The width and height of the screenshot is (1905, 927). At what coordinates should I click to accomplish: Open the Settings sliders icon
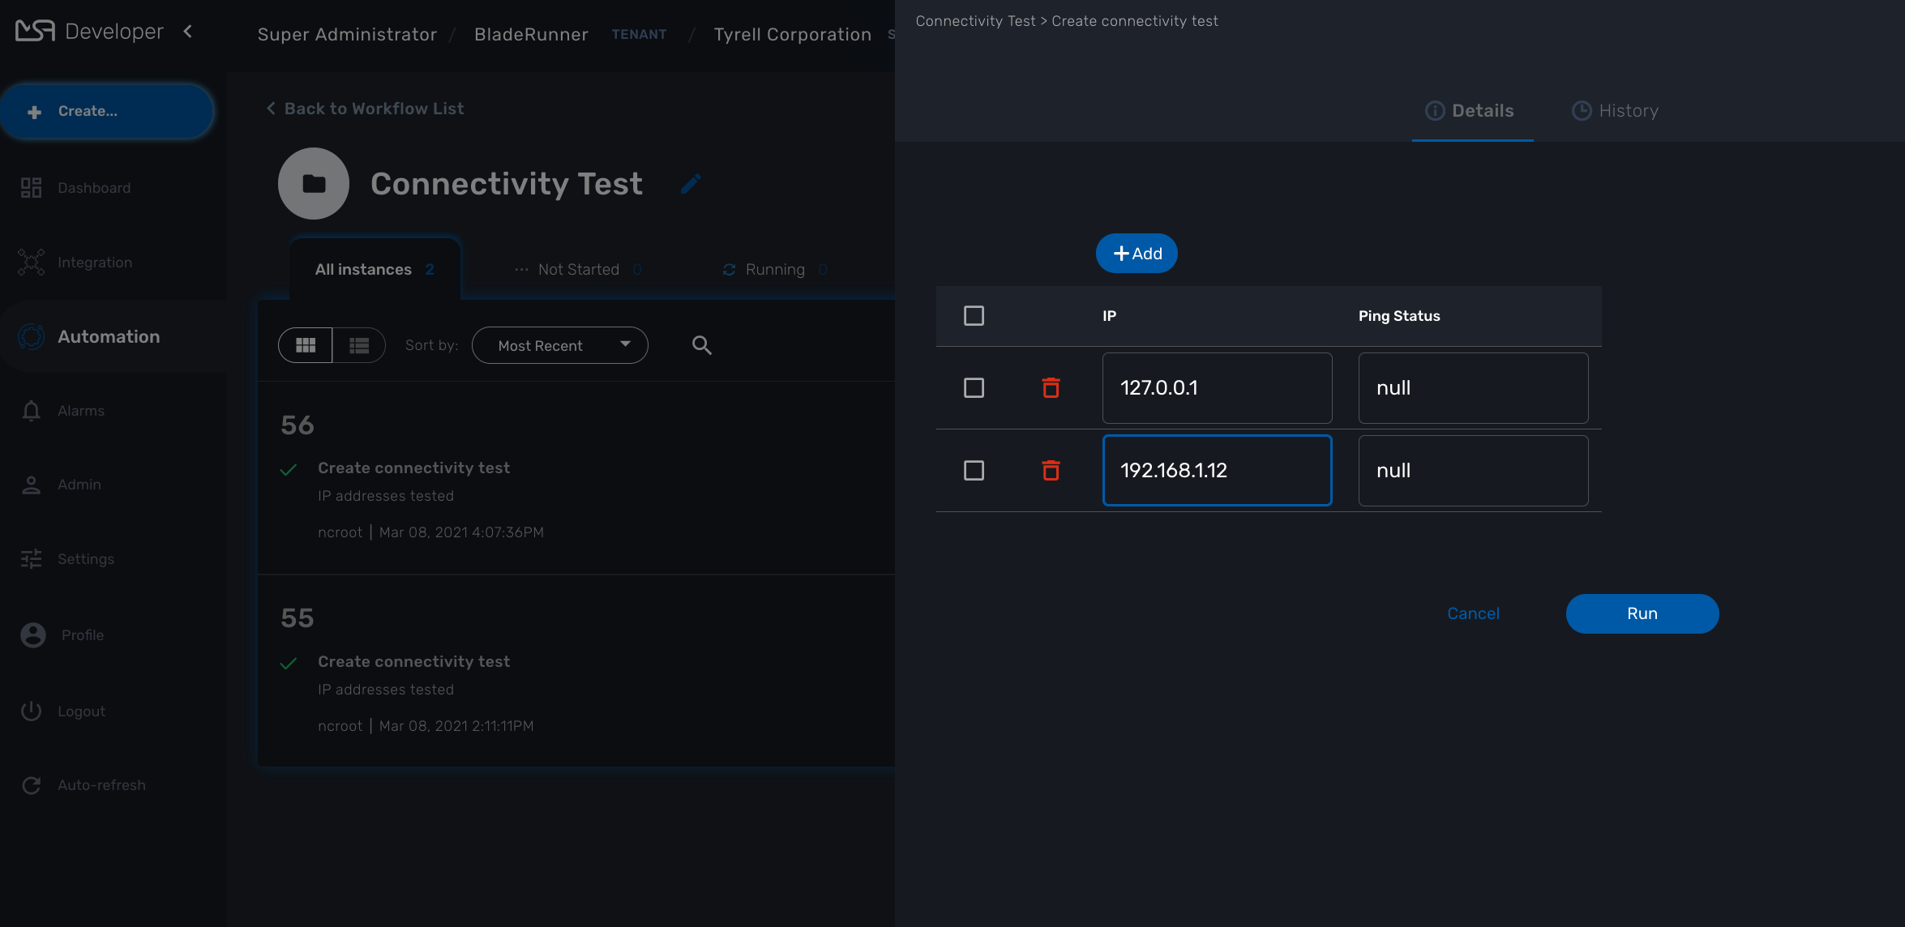[31, 559]
